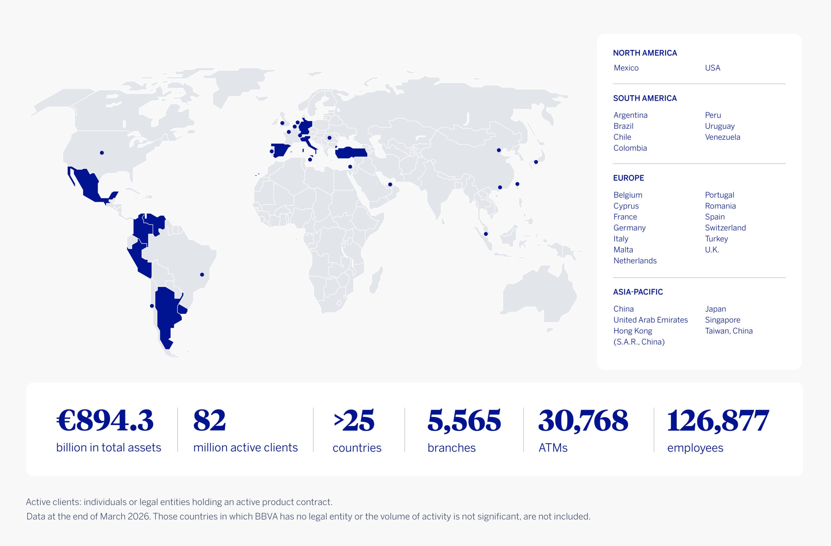Screen dimensions: 831x546
Task: Click the Japan dot marker on map
Action: click(x=536, y=162)
